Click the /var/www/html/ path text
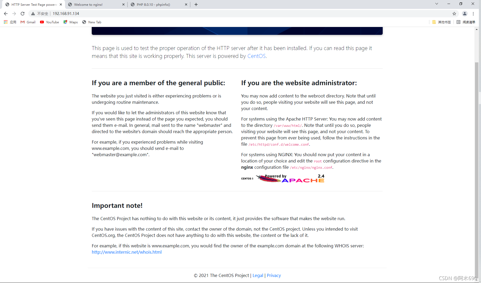 coord(288,126)
